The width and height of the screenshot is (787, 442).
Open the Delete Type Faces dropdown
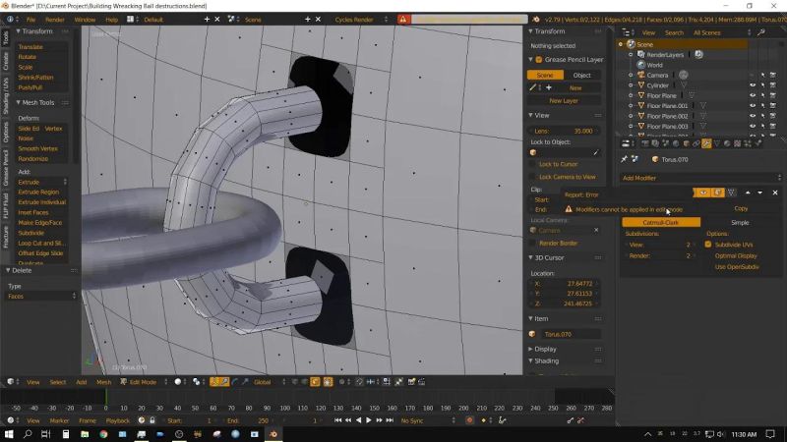(41, 297)
